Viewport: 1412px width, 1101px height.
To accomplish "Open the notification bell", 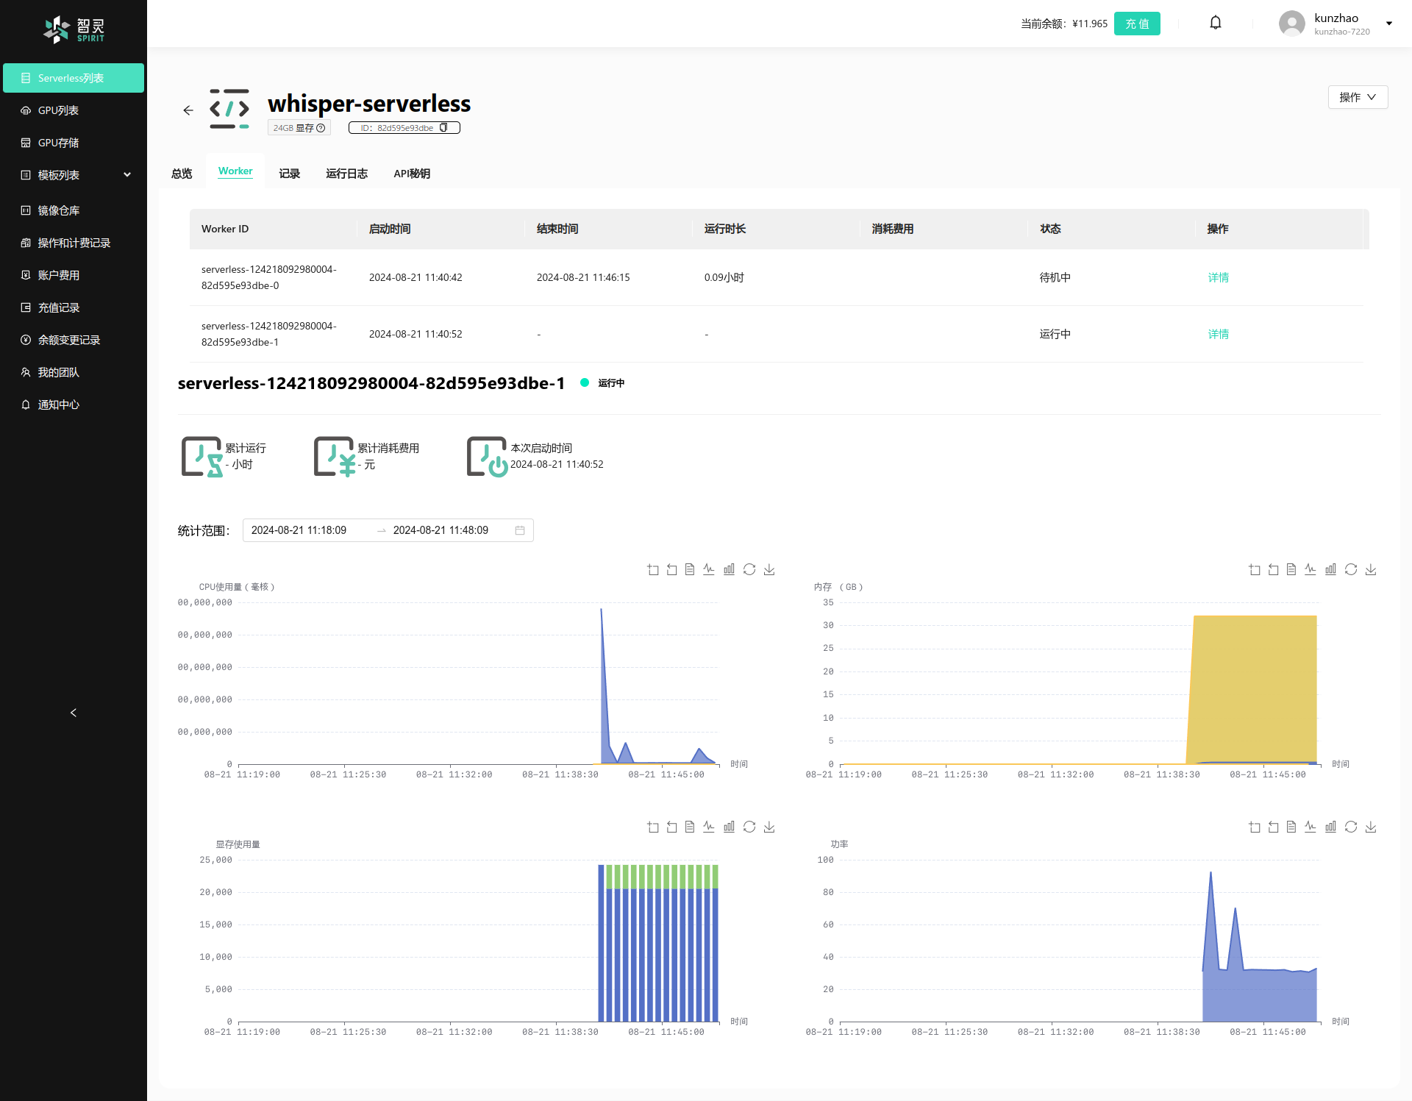I will point(1216,23).
